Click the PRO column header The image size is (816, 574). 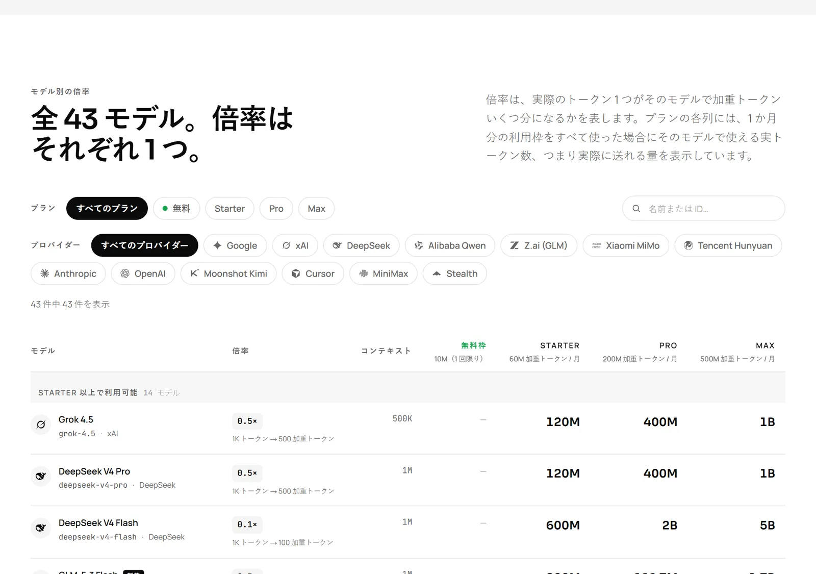point(668,345)
